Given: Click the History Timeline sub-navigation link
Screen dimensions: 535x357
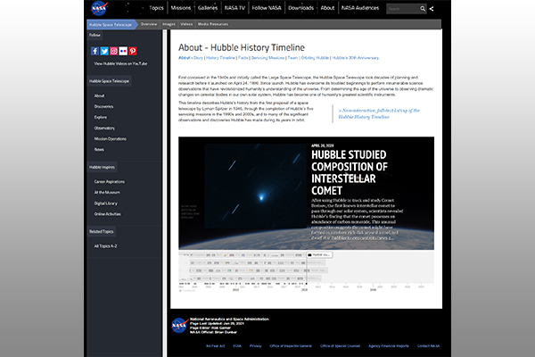Looking at the screenshot, I should click(x=220, y=58).
